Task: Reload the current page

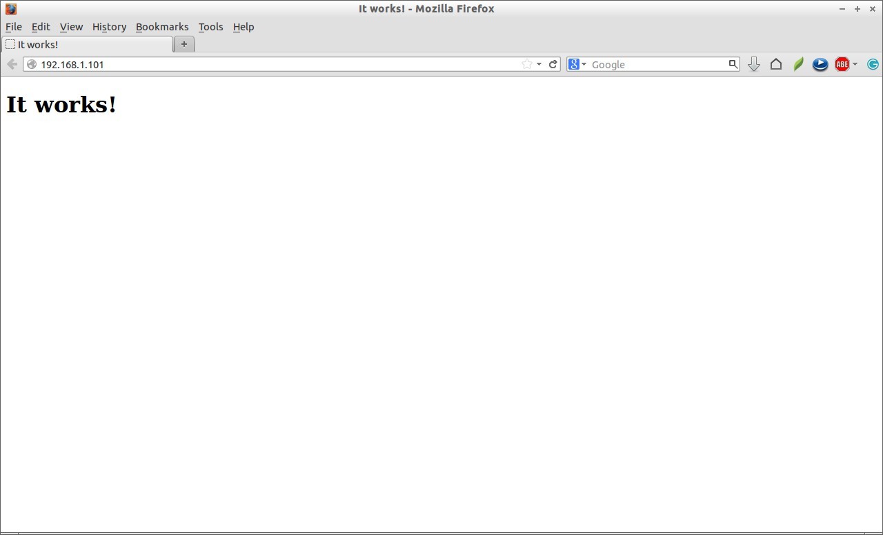Action: 553,64
